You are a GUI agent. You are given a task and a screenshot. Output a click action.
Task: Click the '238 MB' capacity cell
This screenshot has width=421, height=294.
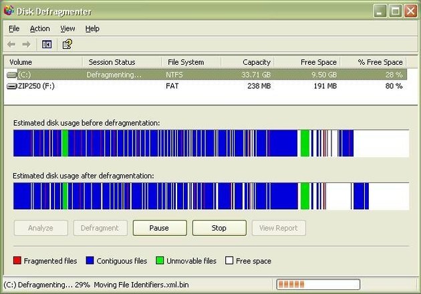point(259,86)
